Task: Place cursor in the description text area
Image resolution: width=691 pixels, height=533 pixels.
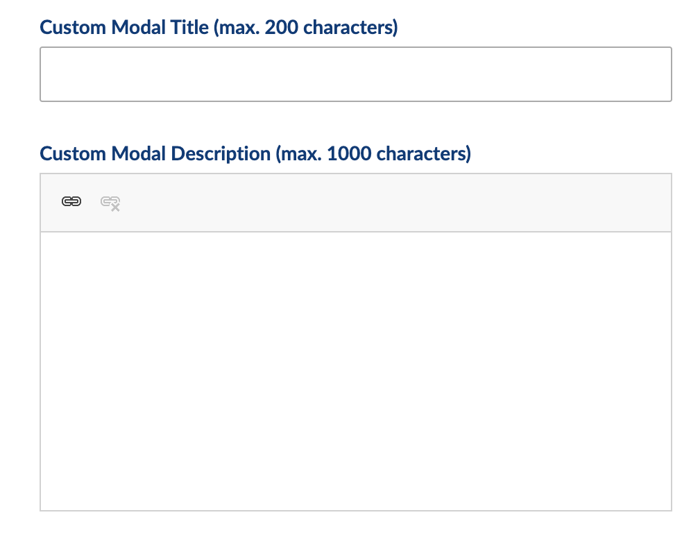Action: 355,371
